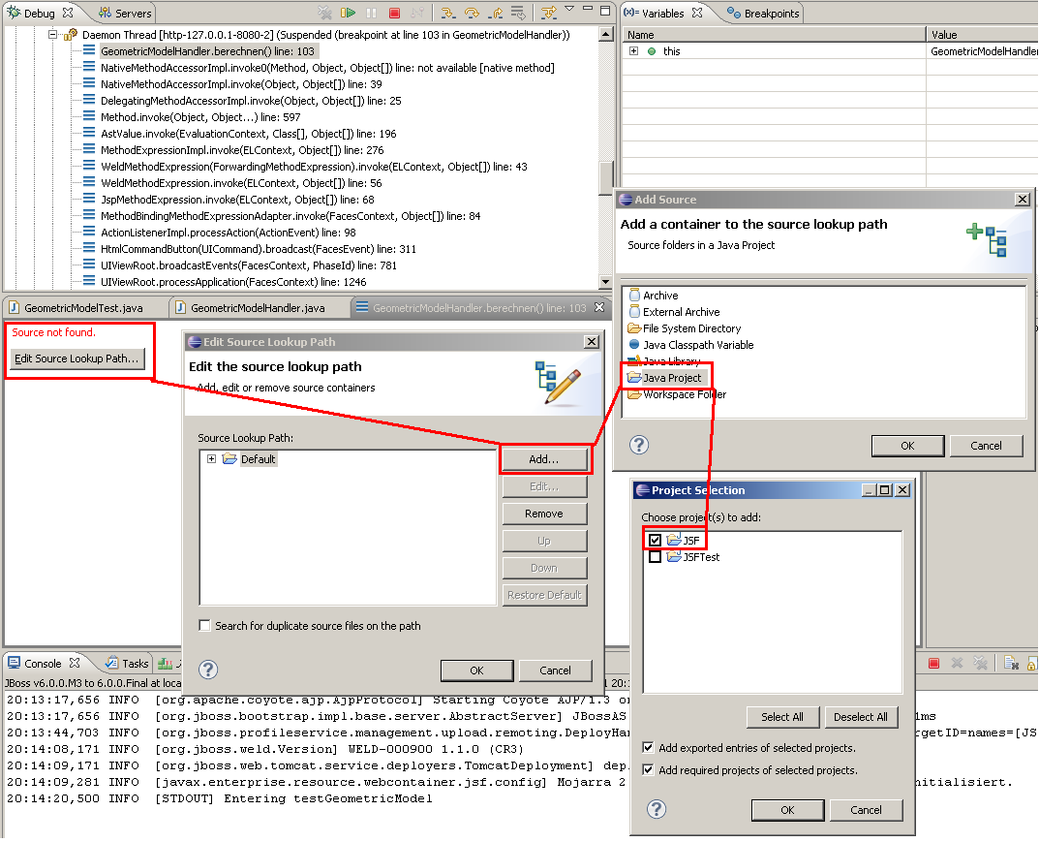Click the Step Over icon
The width and height of the screenshot is (1039, 842).
point(472,13)
